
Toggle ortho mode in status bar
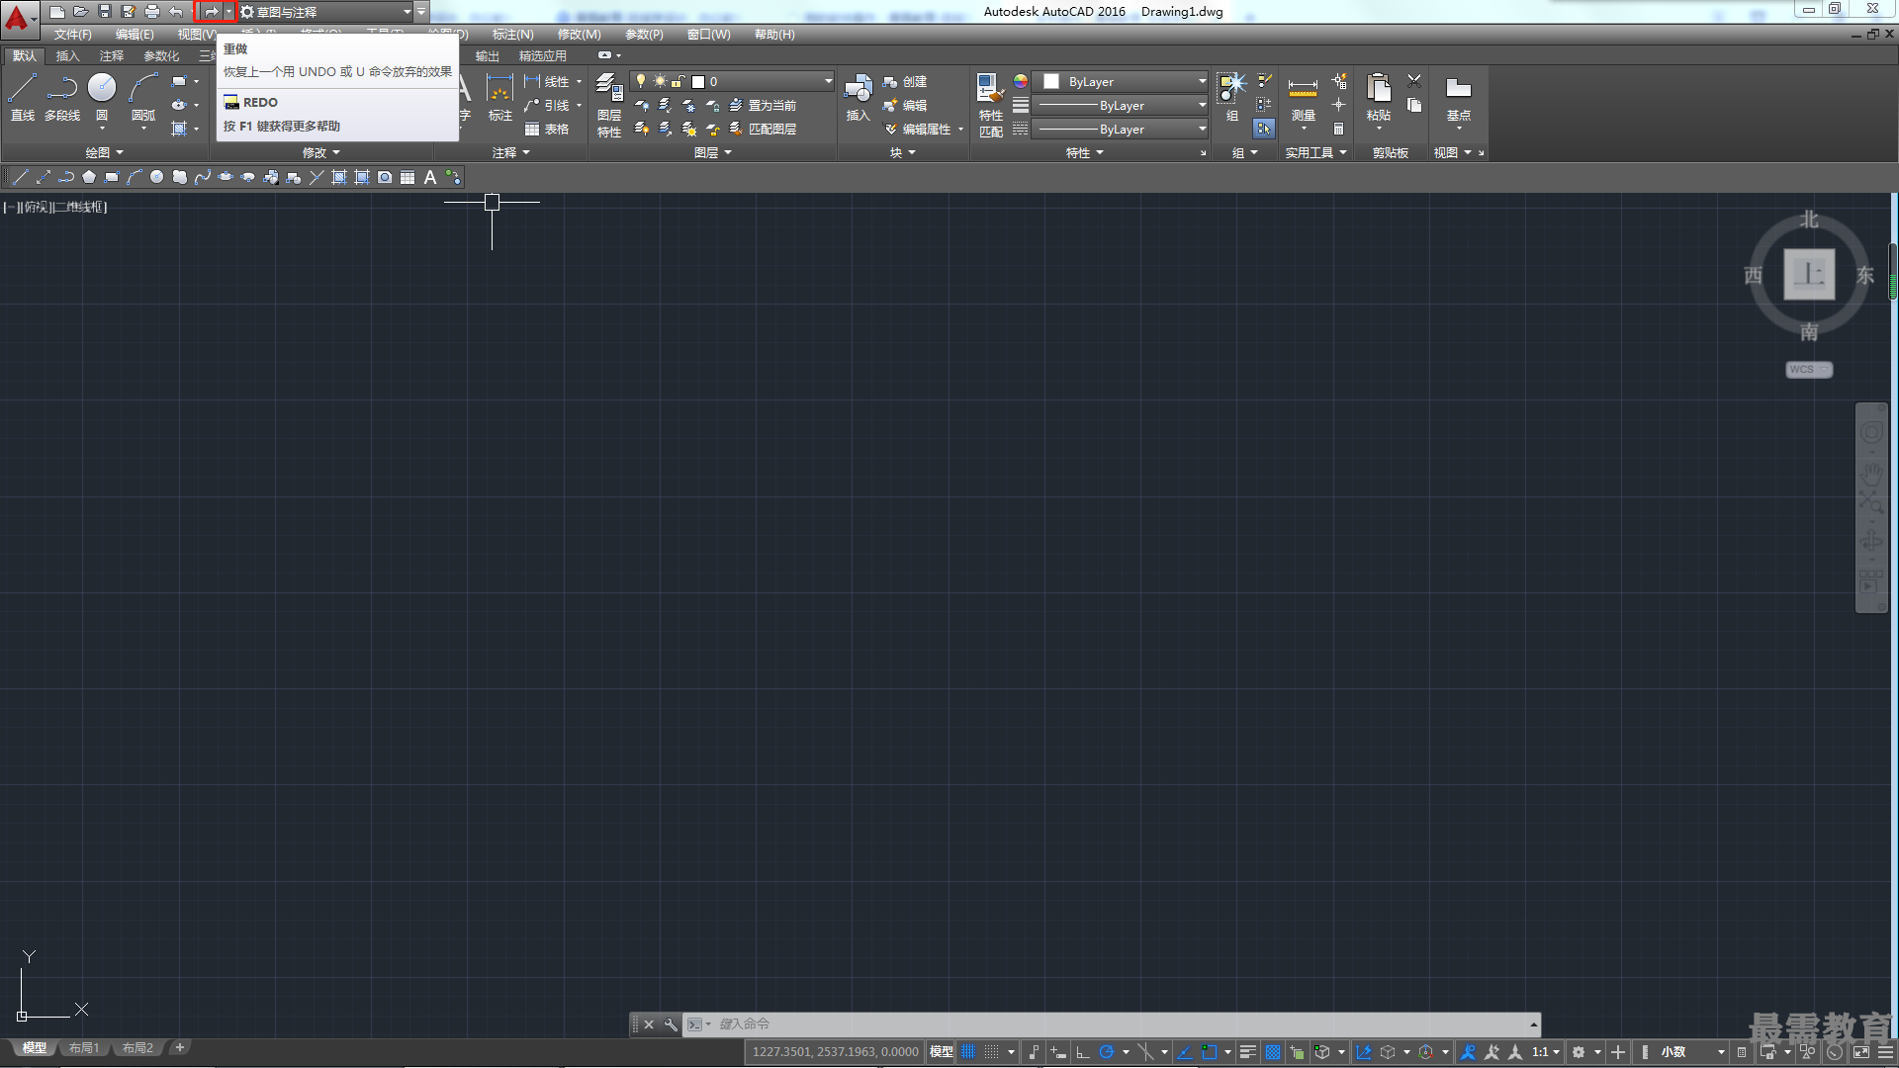click(x=1083, y=1052)
